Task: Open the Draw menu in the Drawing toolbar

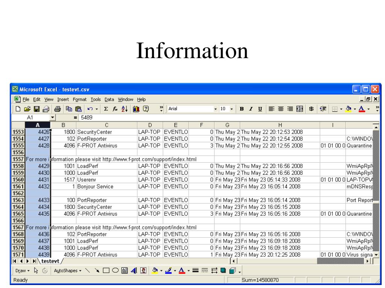Action: 22,271
